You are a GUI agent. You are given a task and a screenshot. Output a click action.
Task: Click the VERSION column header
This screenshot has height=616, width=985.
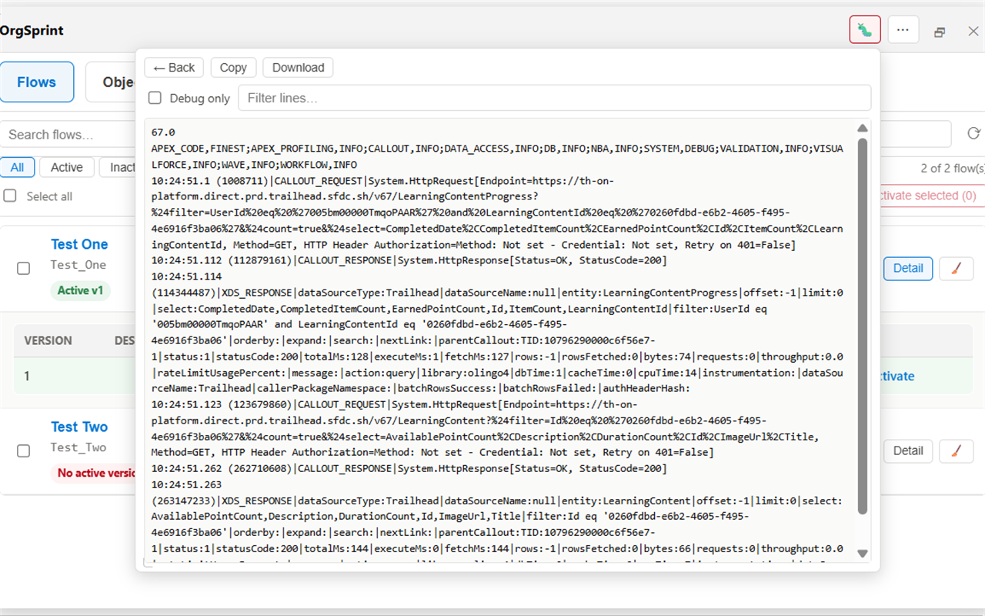pos(48,340)
